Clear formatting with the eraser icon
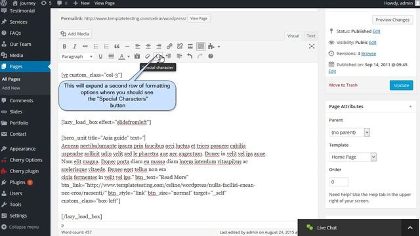Viewport: 420px width, 236px height. [x=147, y=56]
